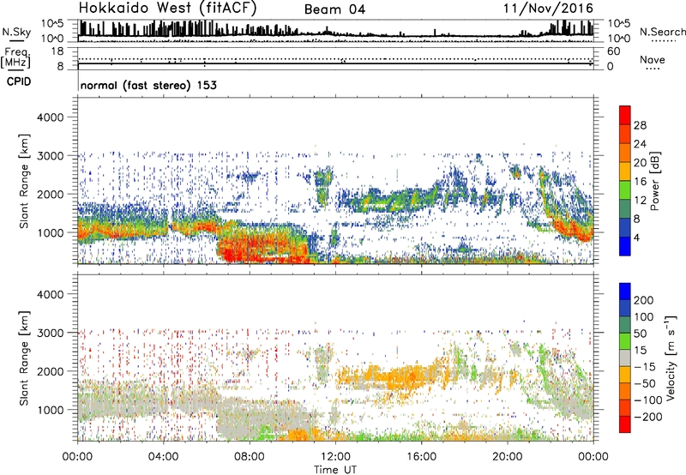Screen dimensions: 686x475
Task: Click the velocity panel 'Slant Range [km]' label
Action: click(24, 358)
